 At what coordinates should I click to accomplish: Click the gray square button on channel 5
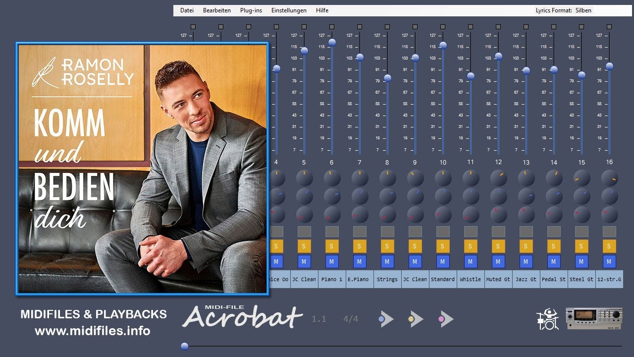(304, 232)
